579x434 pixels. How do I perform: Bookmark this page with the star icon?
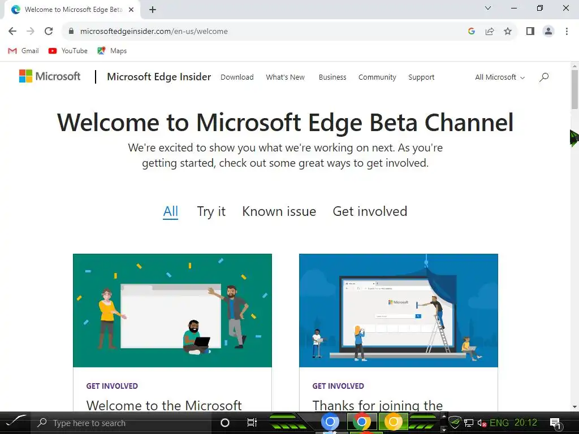click(x=508, y=32)
